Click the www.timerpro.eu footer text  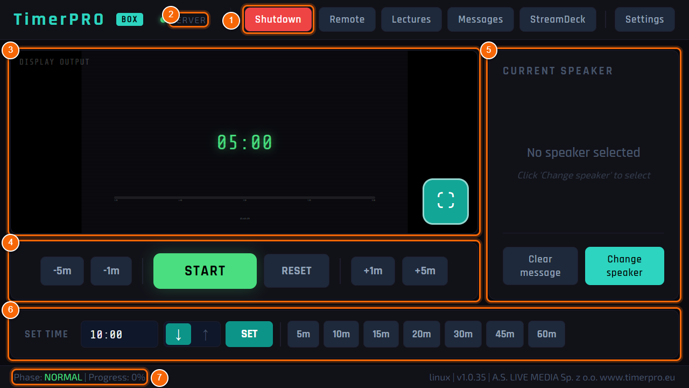pos(637,377)
